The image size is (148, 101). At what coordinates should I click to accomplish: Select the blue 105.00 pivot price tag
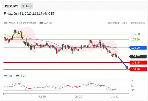(x=138, y=48)
